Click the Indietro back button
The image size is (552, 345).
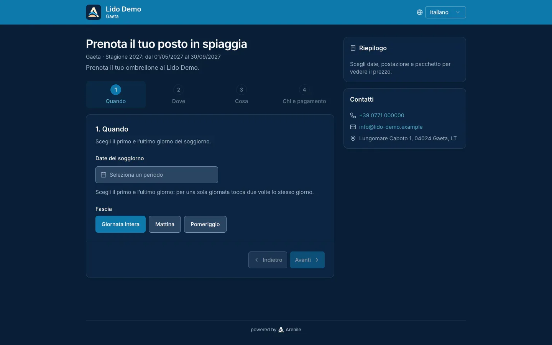pyautogui.click(x=268, y=260)
